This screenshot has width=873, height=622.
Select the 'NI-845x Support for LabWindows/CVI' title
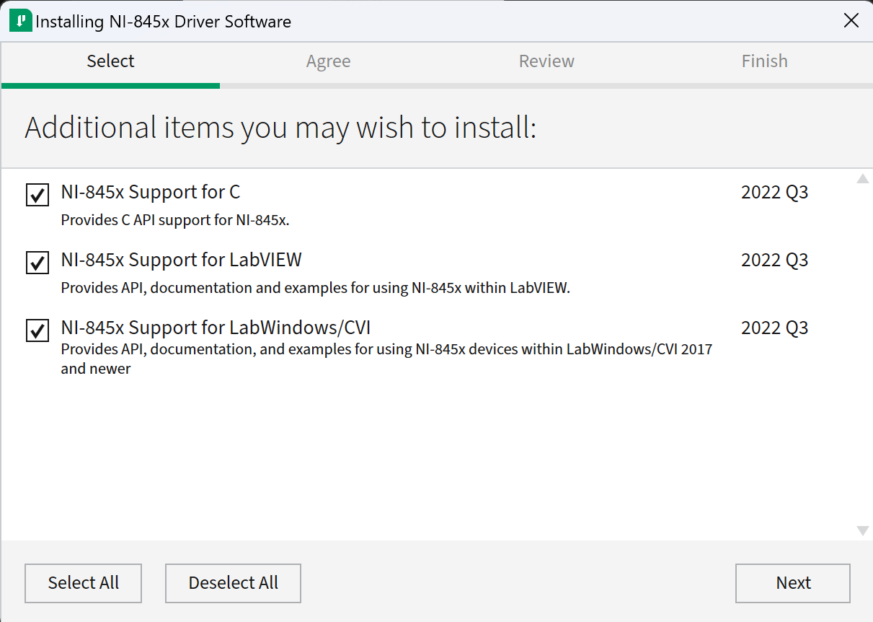tap(216, 328)
